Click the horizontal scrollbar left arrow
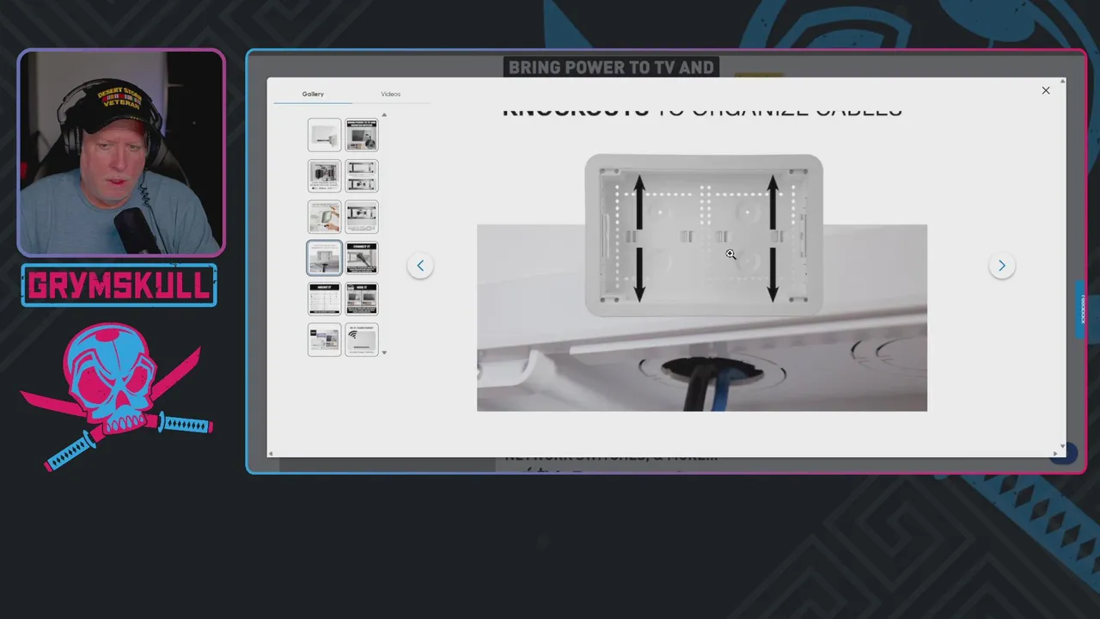Screen dimensions: 1100x619 (272, 454)
